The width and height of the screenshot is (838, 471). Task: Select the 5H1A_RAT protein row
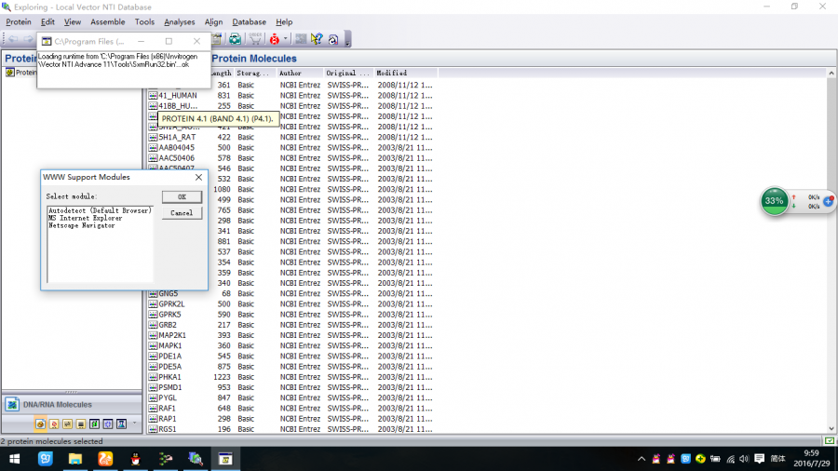point(291,137)
